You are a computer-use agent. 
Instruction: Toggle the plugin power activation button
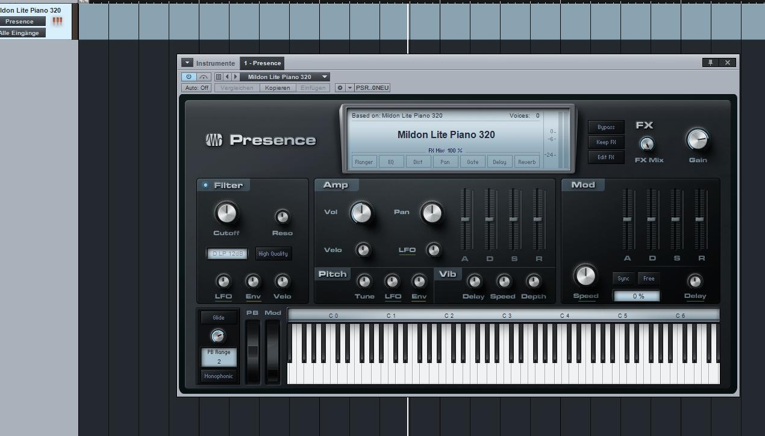click(x=189, y=77)
